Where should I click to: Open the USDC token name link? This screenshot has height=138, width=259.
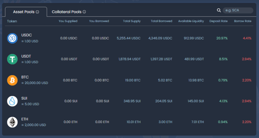26,35
